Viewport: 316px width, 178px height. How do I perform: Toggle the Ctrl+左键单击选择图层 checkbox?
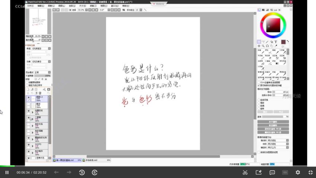click(x=259, y=82)
